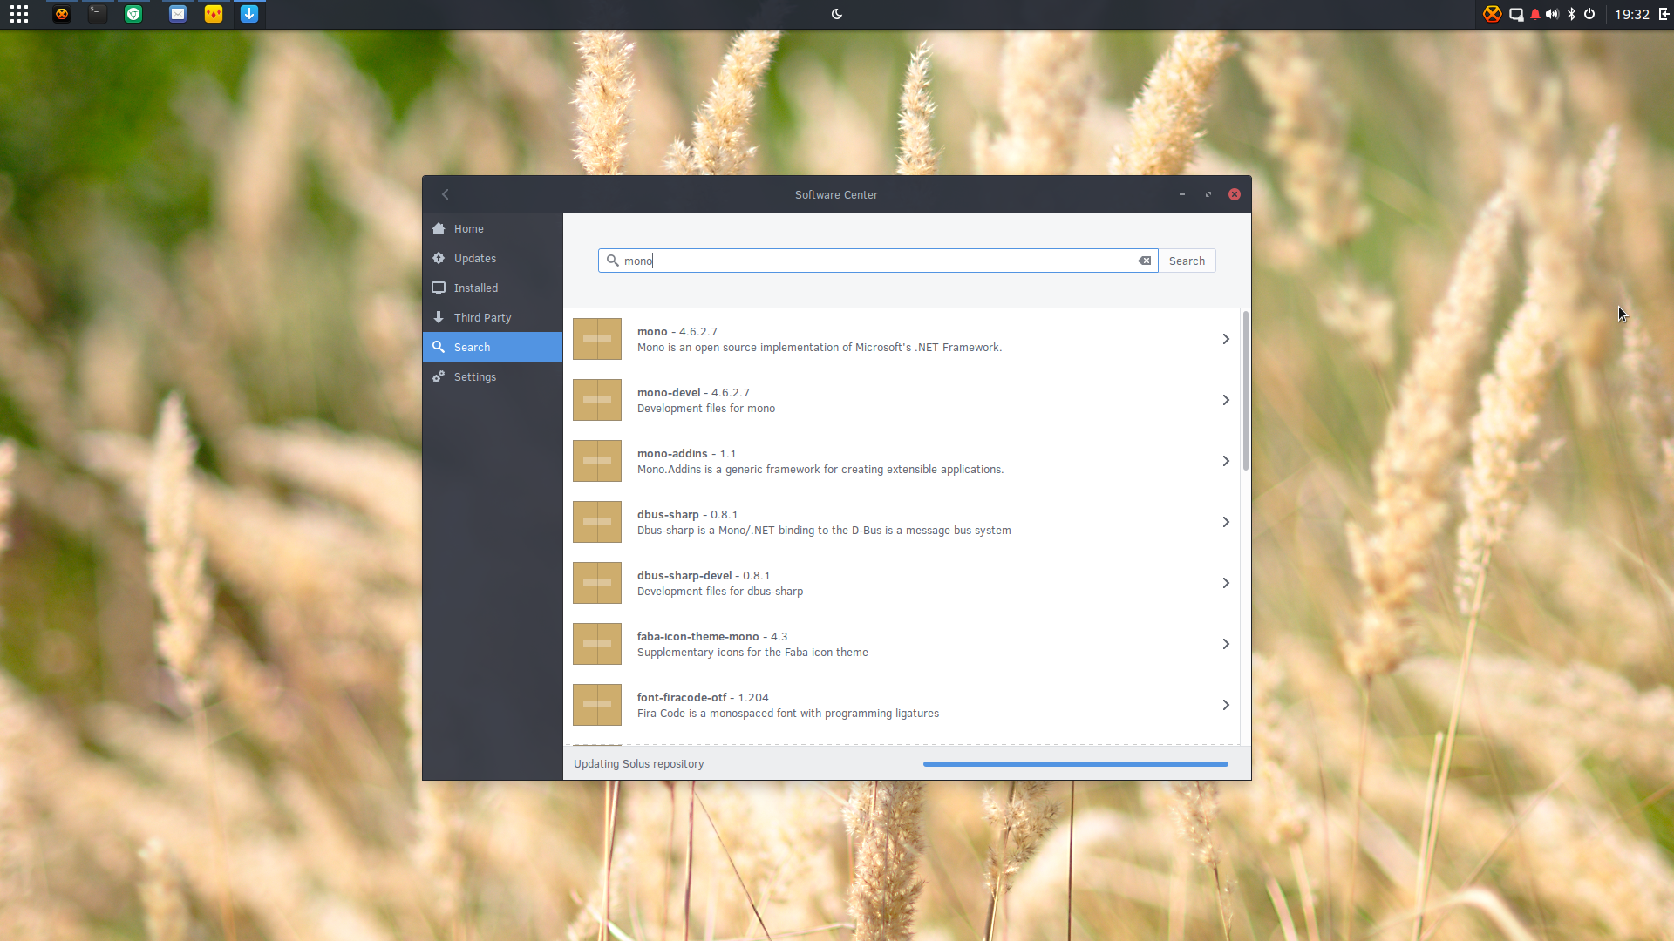Close the Software Center window

click(x=1235, y=194)
